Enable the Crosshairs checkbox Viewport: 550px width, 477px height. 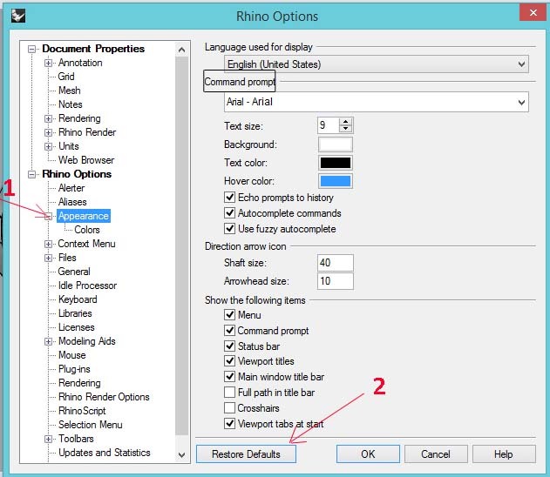pos(229,408)
